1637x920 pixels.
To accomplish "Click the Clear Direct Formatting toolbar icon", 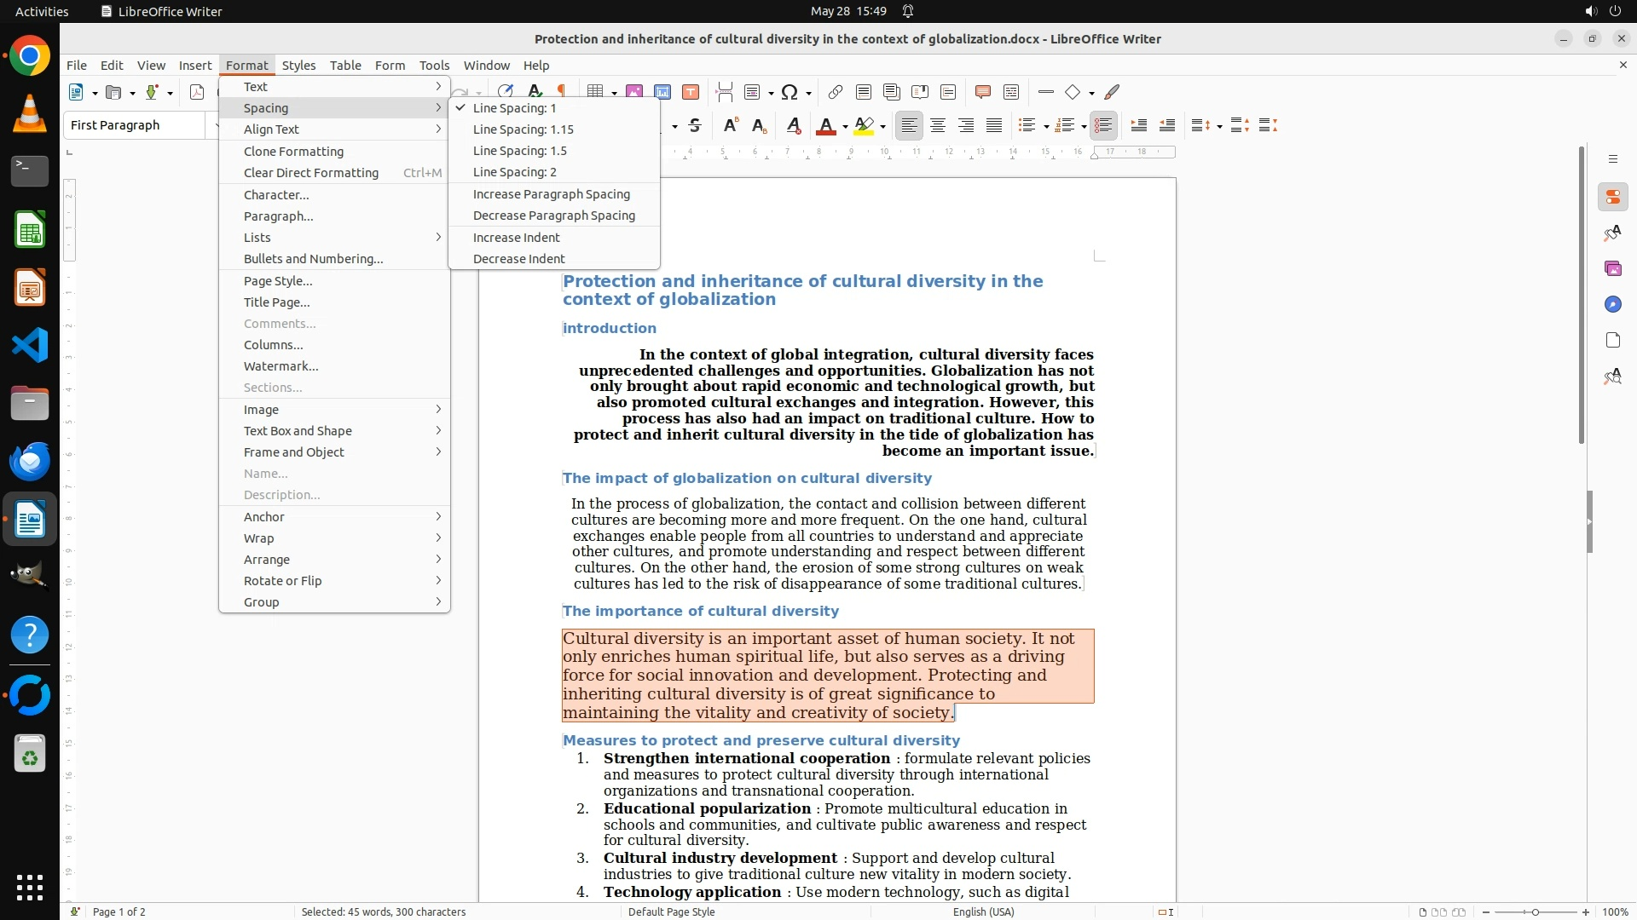I will (793, 126).
